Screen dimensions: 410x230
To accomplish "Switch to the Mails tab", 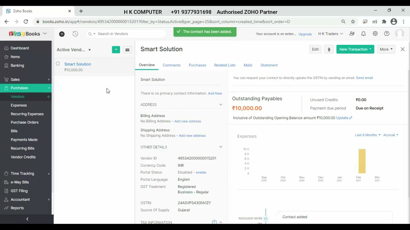I will tap(248, 65).
